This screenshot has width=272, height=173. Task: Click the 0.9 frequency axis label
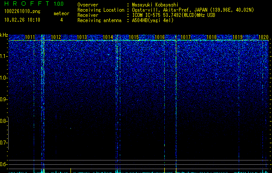click(x=3, y=99)
